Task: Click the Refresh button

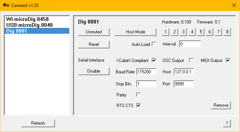Action: tap(38, 123)
